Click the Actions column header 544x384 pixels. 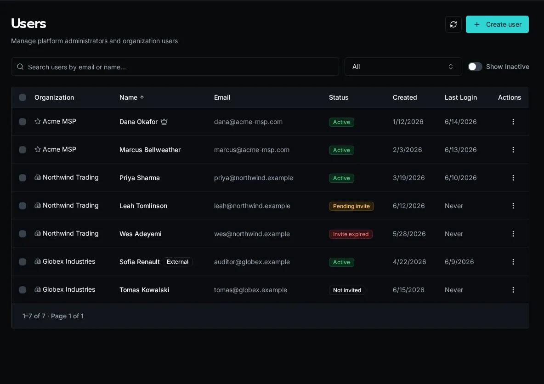click(509, 97)
